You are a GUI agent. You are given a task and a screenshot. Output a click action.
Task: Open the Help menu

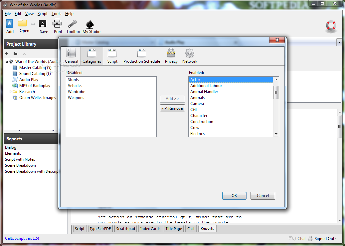click(x=69, y=14)
